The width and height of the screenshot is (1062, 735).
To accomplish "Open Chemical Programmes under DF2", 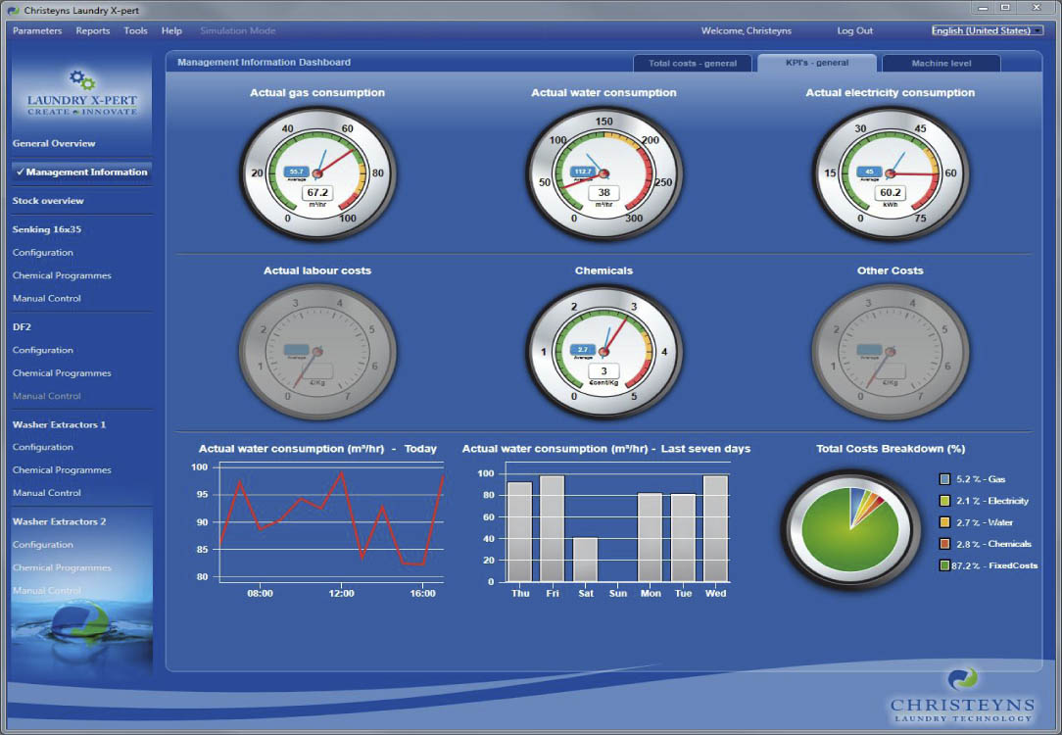I will [x=62, y=372].
